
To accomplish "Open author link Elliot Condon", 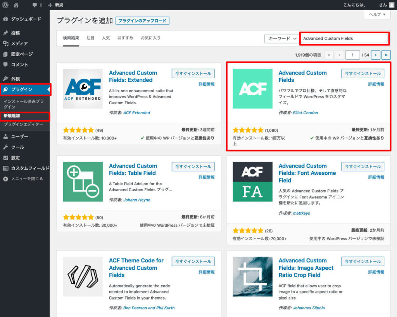I will 306,113.
